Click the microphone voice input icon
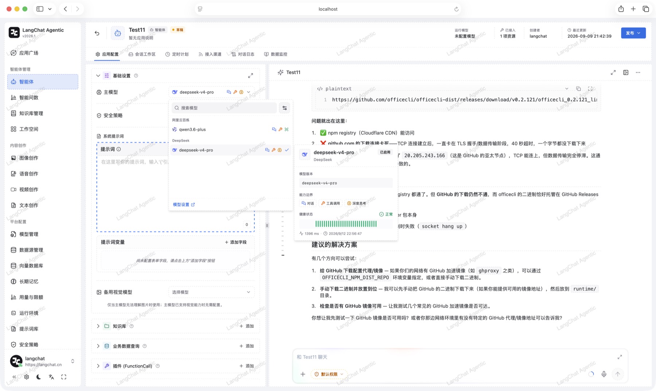 coord(604,374)
